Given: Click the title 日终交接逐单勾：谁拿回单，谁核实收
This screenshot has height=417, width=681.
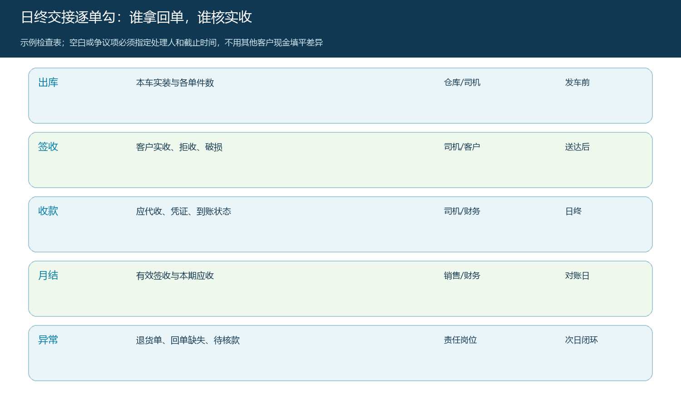Looking at the screenshot, I should click(136, 17).
